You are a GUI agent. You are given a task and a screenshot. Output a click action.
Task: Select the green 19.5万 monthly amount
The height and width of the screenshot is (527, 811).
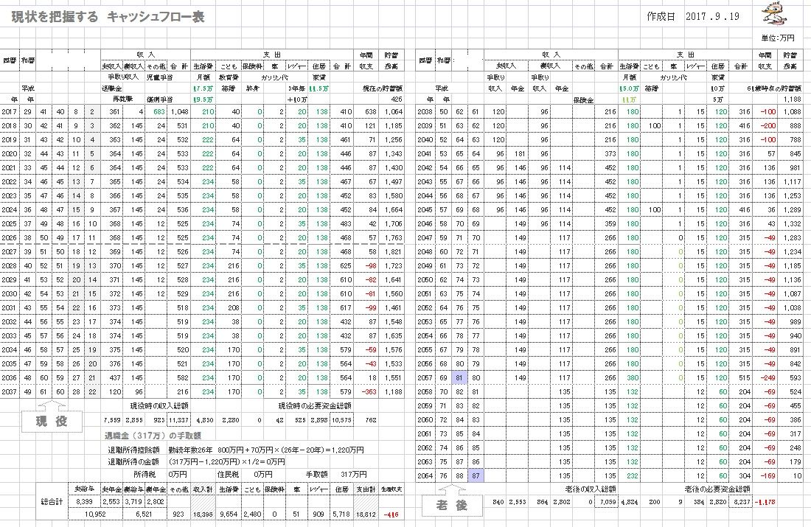[x=203, y=100]
